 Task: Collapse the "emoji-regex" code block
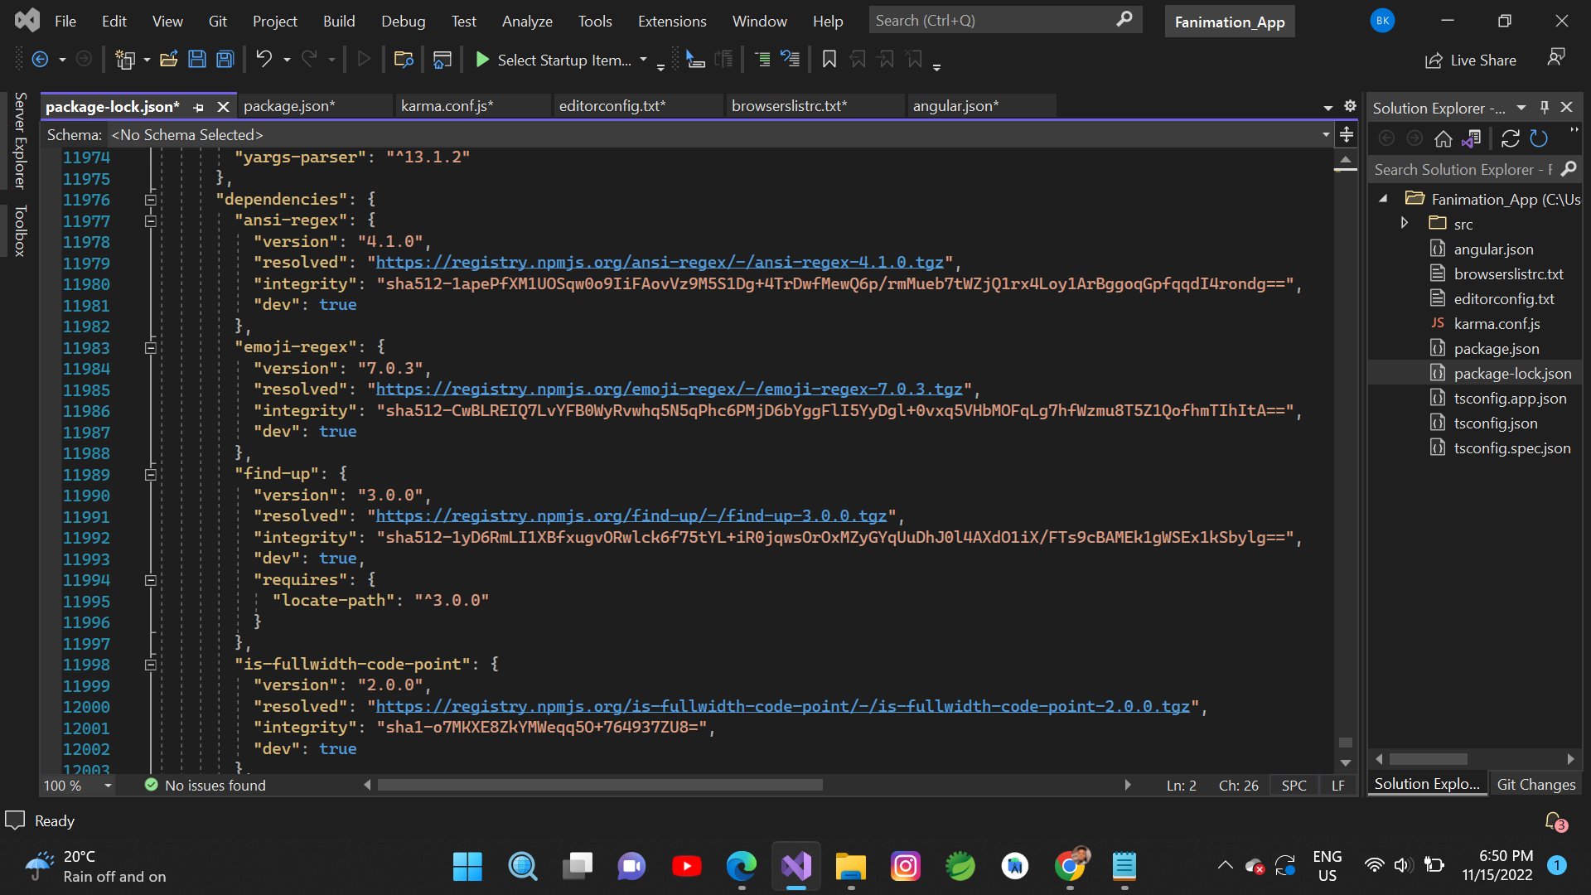click(151, 348)
